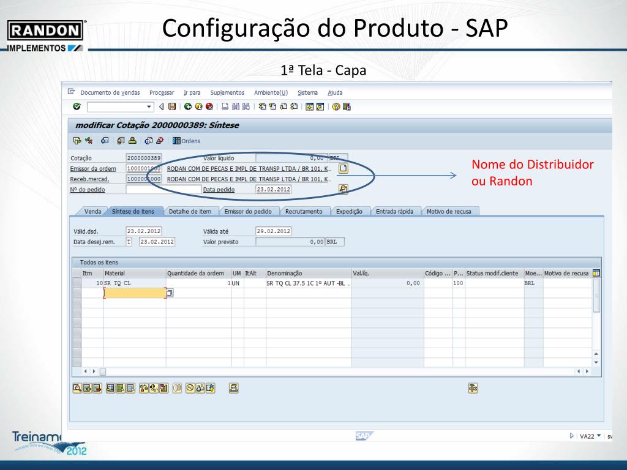Create a new session with the window icon
The image size is (627, 470).
click(309, 106)
